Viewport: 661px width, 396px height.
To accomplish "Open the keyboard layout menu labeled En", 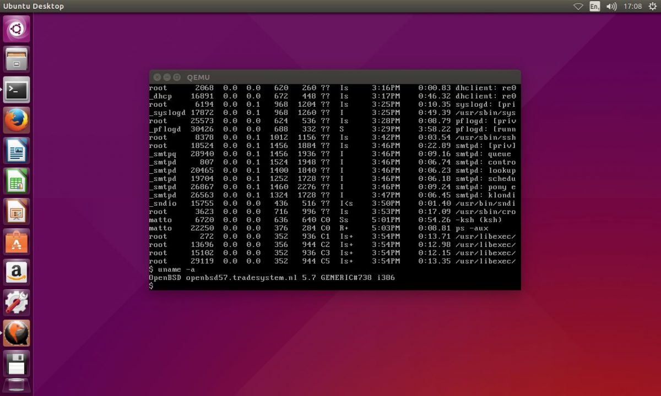I will [x=594, y=7].
